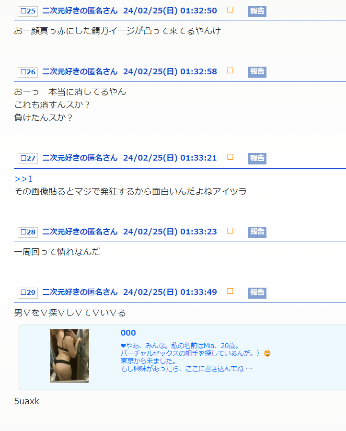Tick the checkbox numbered 25
The image size is (346, 431).
click(28, 12)
